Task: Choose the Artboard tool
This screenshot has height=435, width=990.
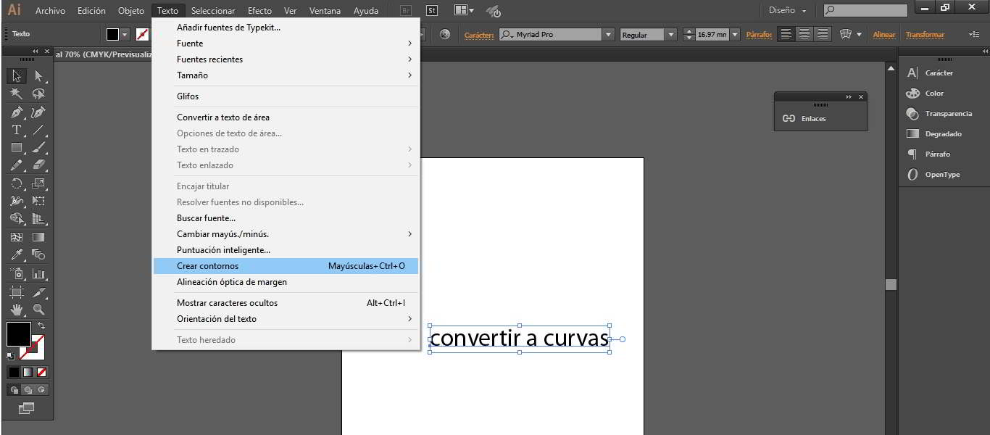Action: [17, 292]
